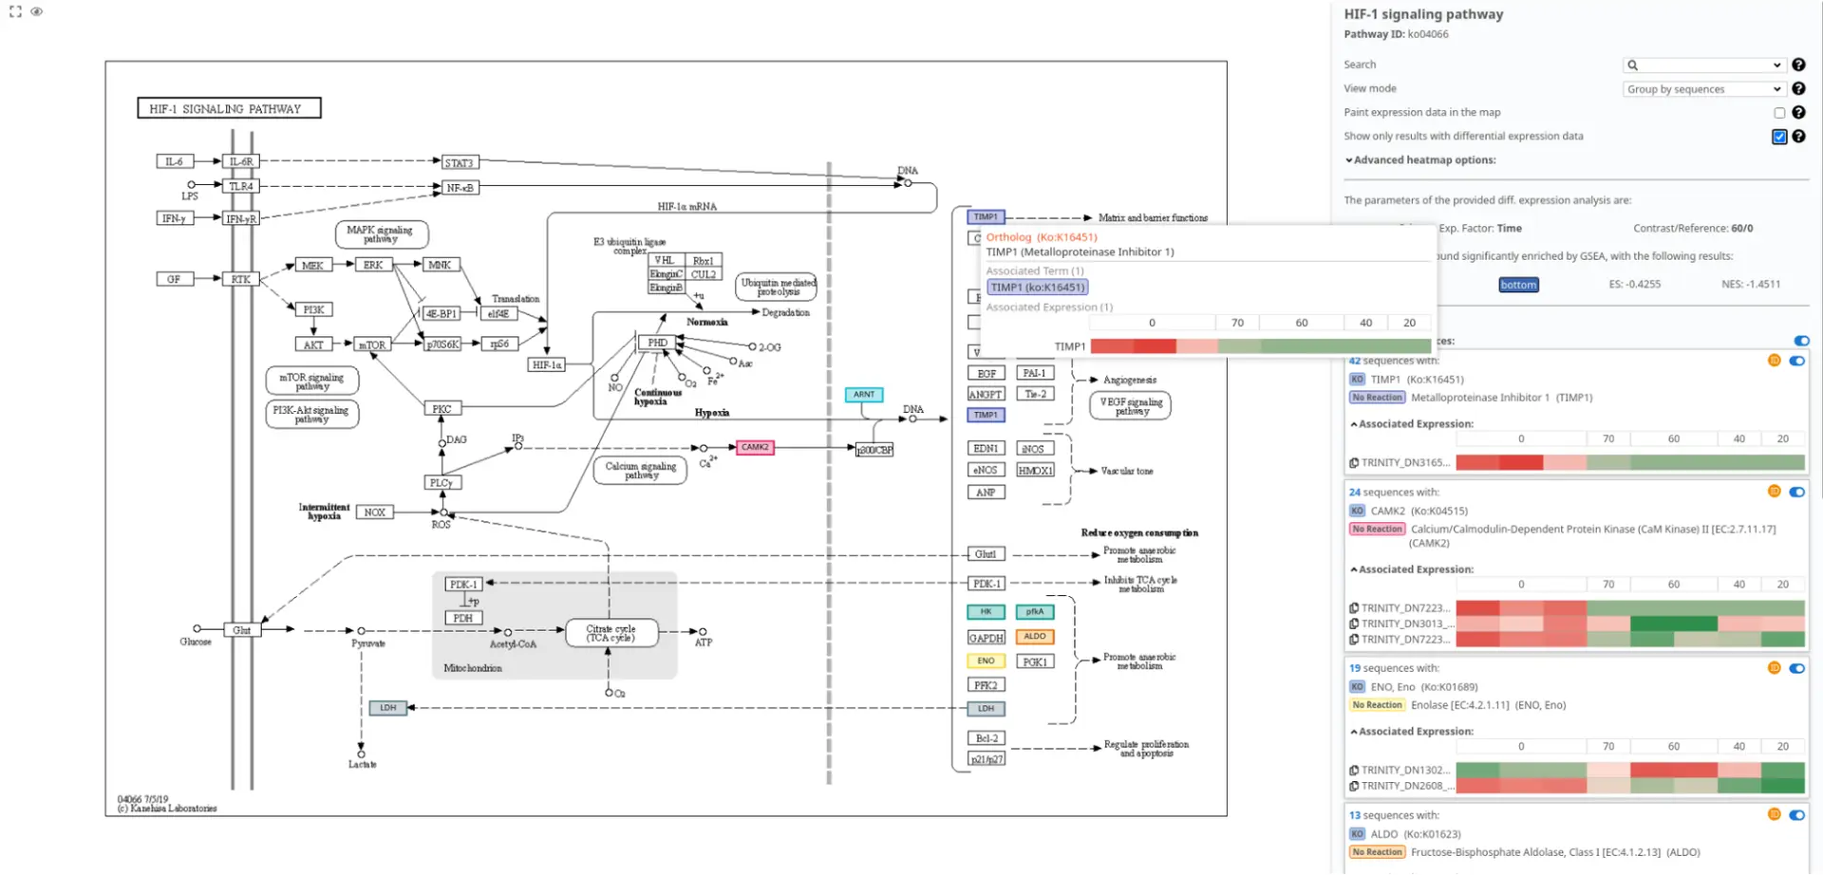Click KO badge next to ALDO (Ko:K01623)

tap(1357, 834)
